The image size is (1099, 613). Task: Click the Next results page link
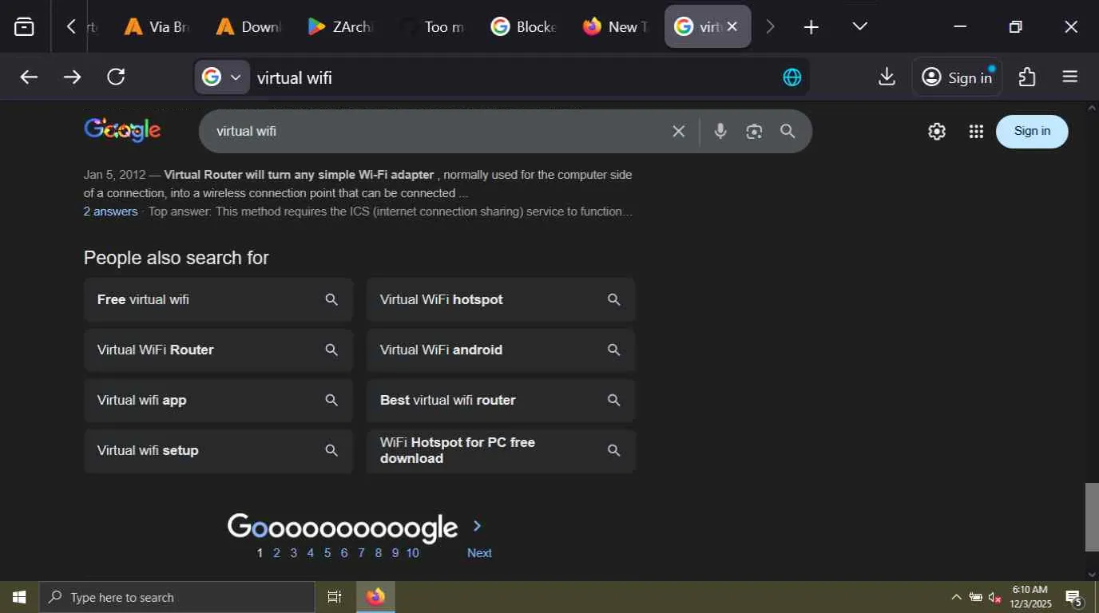coord(479,553)
